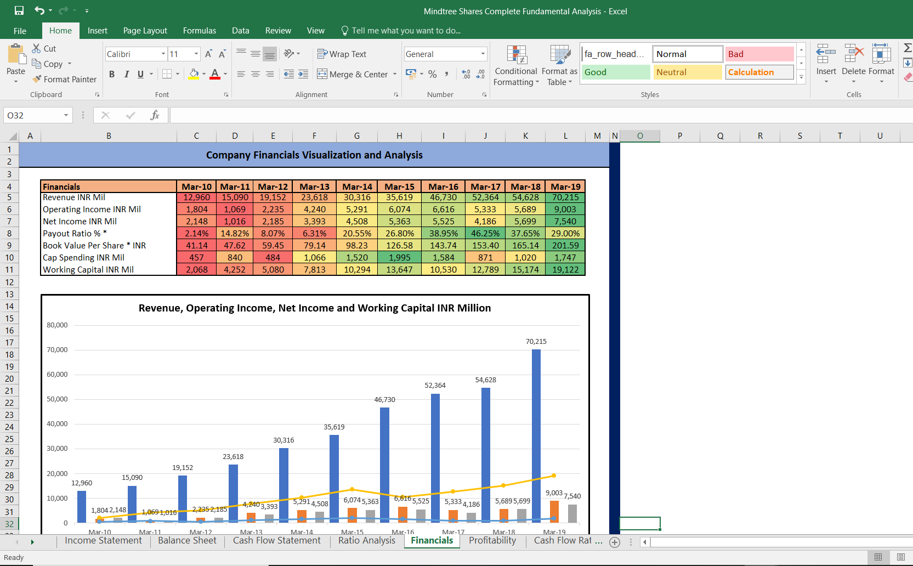Open the File menu tab
Image resolution: width=913 pixels, height=566 pixels.
[20, 31]
